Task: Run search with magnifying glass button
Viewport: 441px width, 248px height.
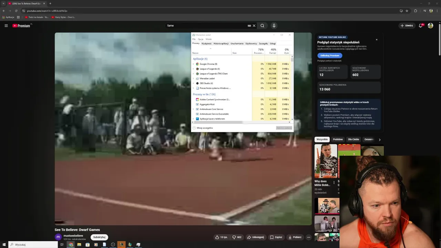Action: [263, 25]
